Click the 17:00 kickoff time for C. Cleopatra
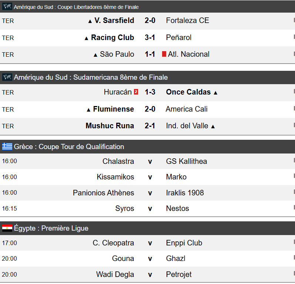This screenshot has width=295, height=284. pyautogui.click(x=9, y=243)
